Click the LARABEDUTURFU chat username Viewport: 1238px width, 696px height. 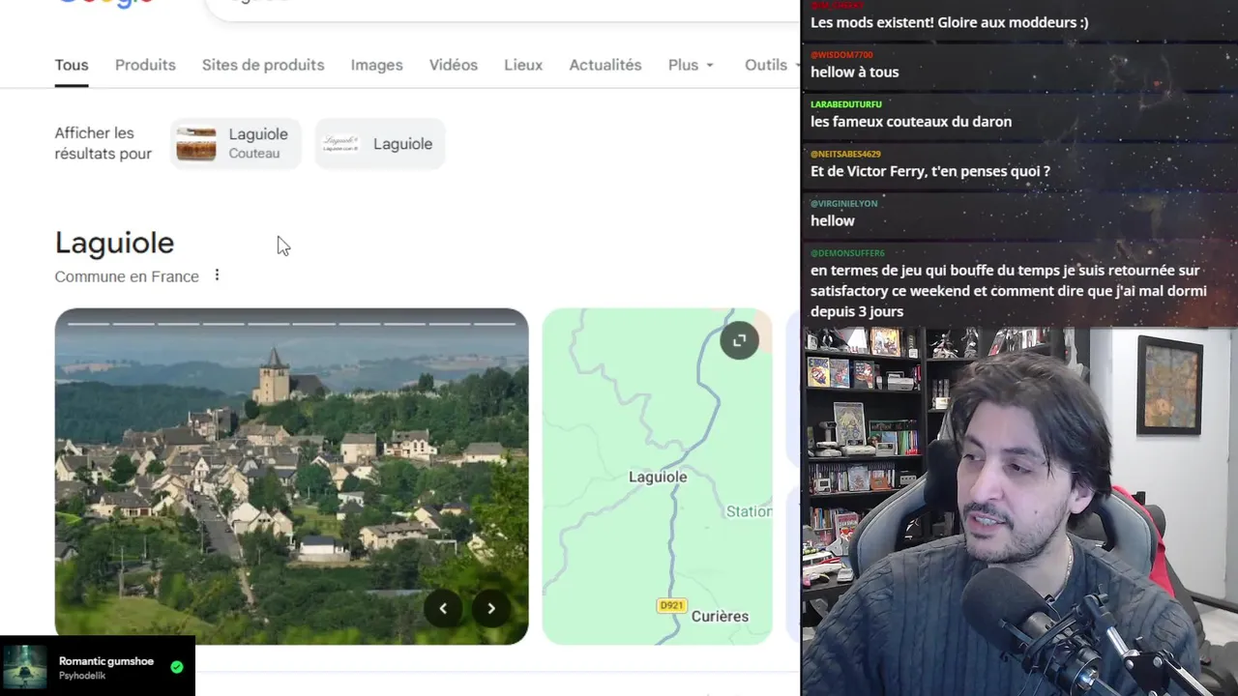[846, 103]
